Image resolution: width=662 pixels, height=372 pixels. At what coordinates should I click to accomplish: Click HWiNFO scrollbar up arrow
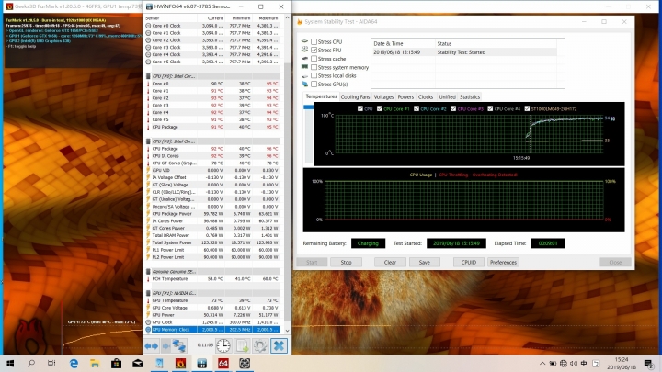(x=288, y=18)
